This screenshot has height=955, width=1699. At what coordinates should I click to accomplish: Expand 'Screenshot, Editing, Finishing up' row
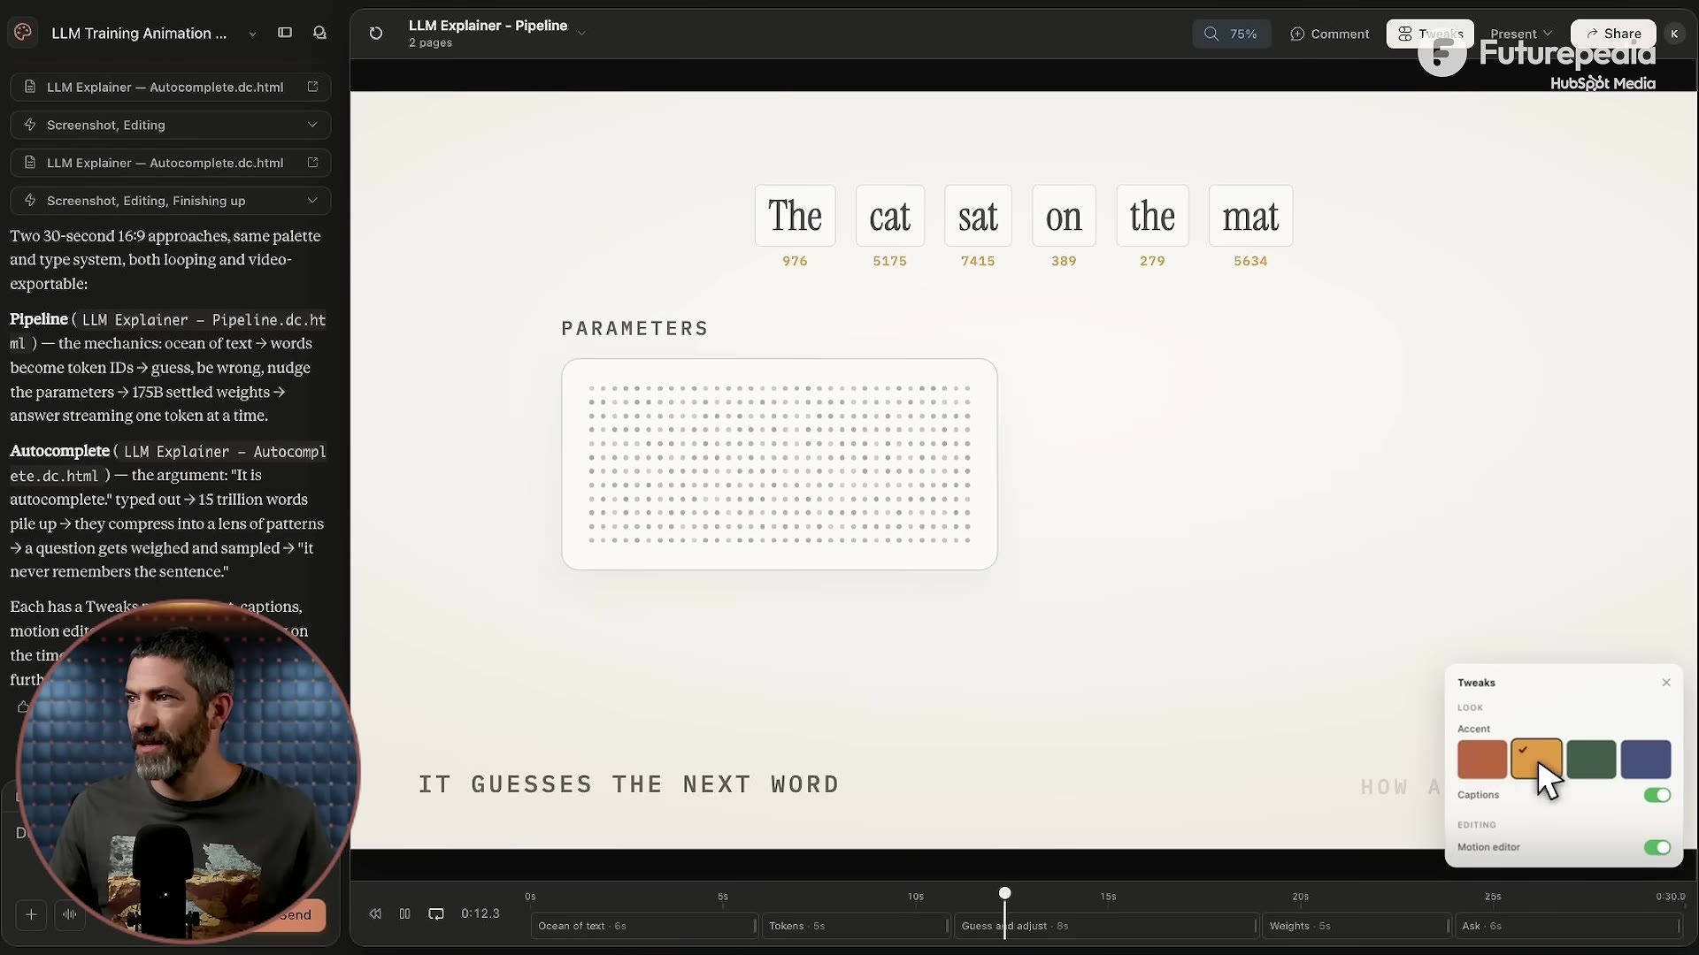tap(171, 201)
